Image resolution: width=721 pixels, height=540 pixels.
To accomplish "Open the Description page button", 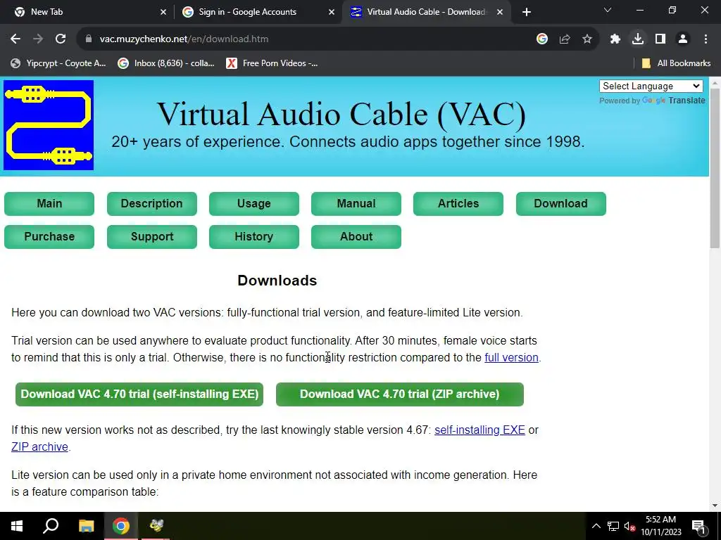I will (x=152, y=204).
